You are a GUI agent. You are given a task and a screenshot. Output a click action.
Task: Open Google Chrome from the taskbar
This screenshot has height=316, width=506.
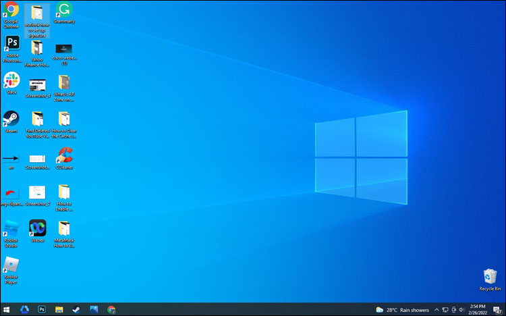click(111, 309)
